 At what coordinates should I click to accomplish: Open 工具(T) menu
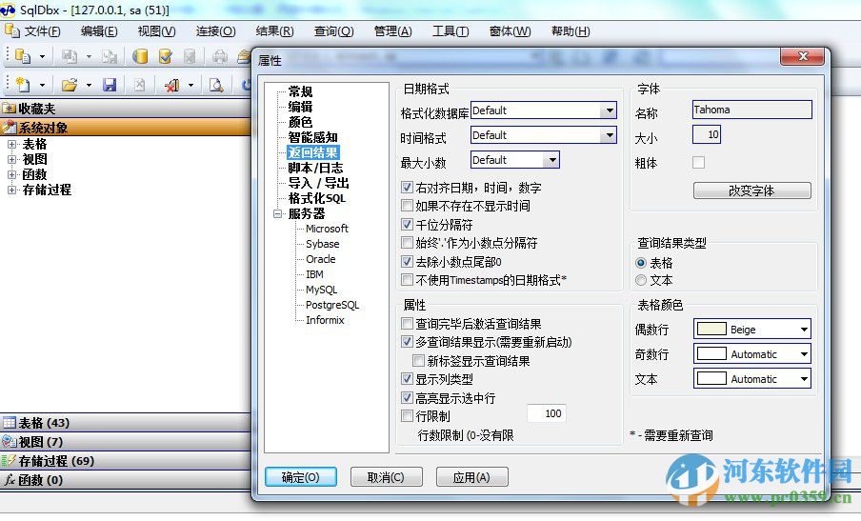coord(451,31)
